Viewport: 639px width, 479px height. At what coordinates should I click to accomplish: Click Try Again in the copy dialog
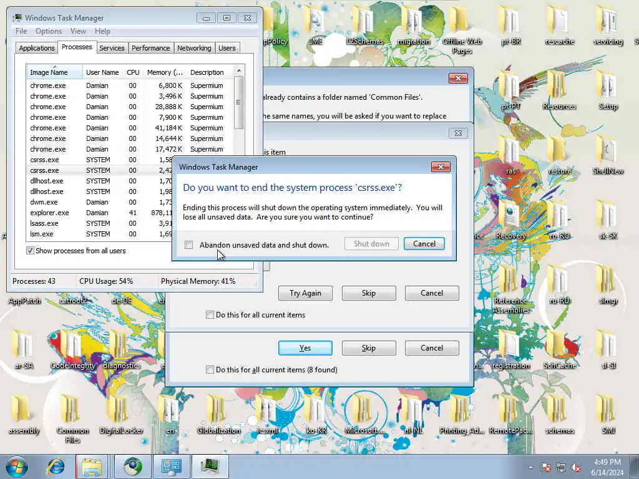click(305, 293)
